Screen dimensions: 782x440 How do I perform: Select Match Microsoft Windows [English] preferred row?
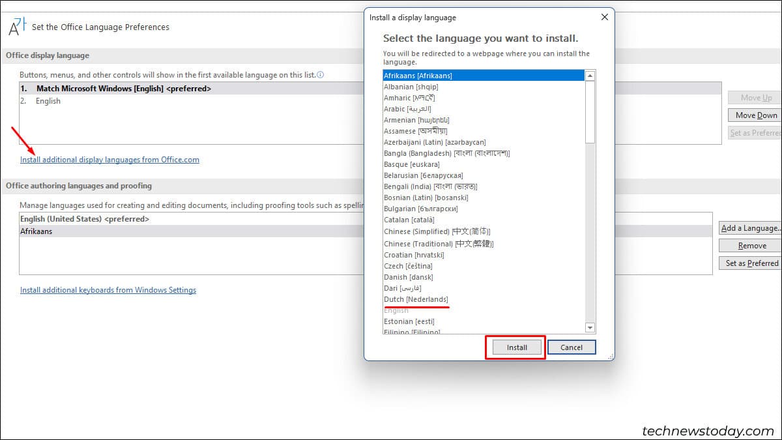[x=191, y=89]
